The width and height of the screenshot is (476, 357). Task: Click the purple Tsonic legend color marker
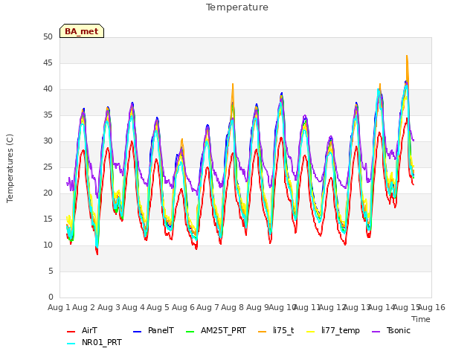(376, 332)
